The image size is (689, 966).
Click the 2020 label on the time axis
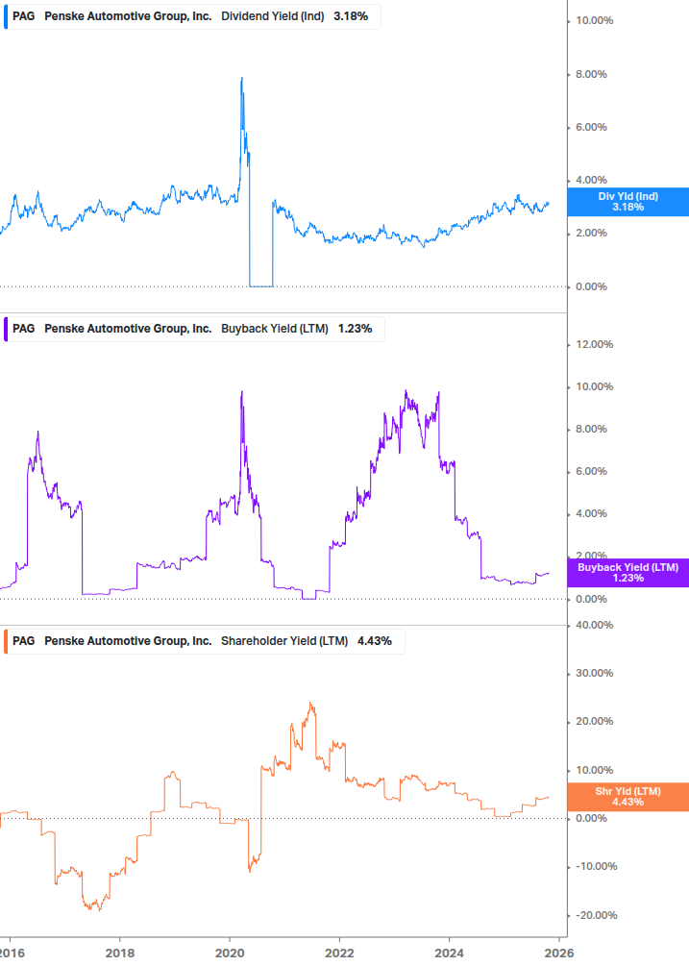tap(229, 953)
